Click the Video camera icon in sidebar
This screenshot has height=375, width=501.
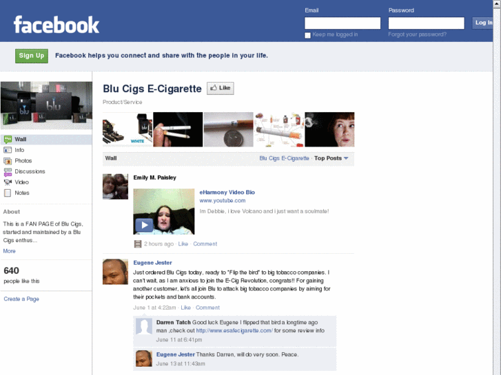coord(8,182)
